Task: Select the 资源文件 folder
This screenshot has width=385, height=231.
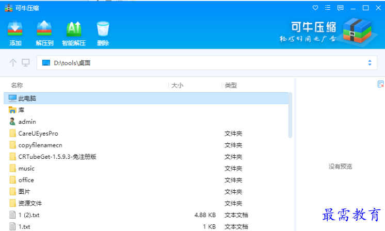Action: [30, 203]
